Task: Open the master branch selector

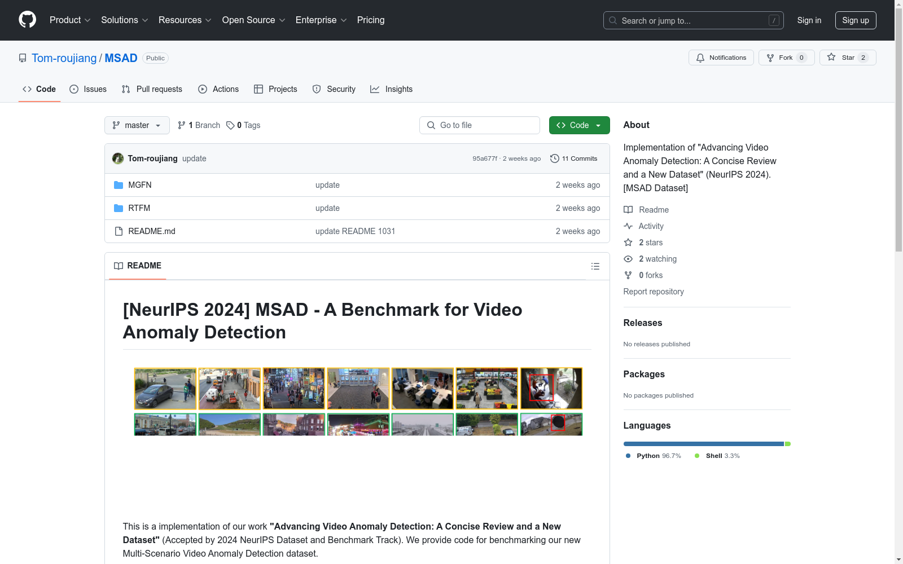Action: [x=137, y=125]
